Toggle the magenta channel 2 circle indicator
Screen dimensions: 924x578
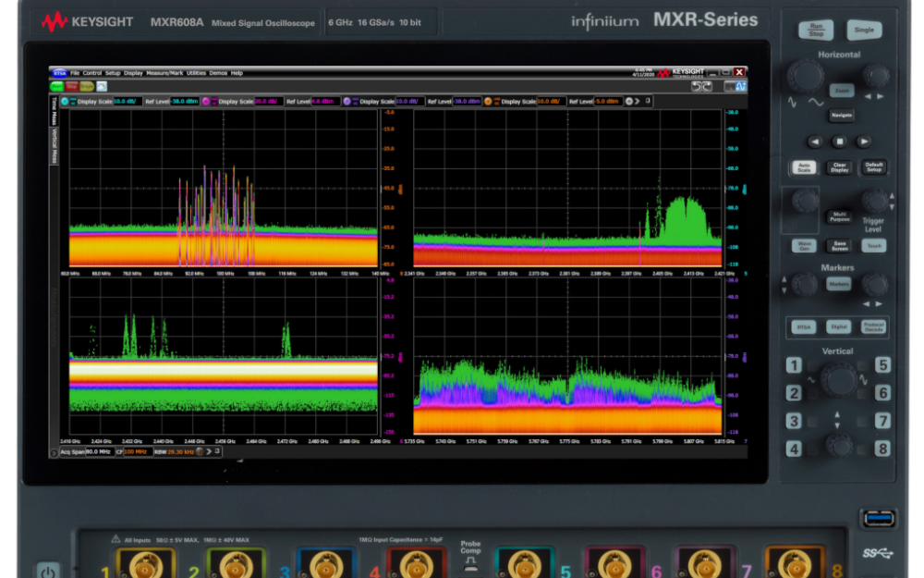pyautogui.click(x=206, y=102)
